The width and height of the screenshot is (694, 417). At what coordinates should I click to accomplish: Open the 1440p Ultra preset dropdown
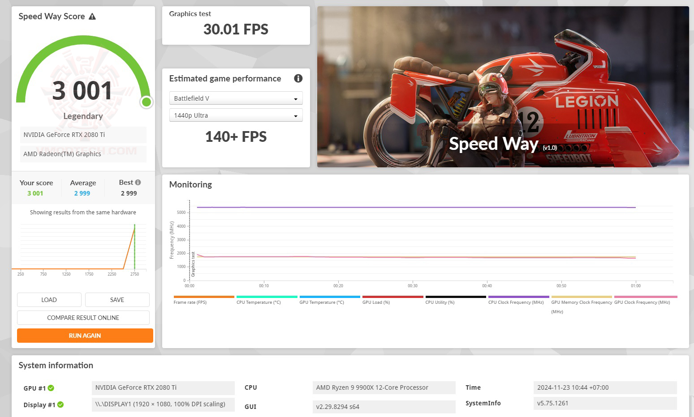point(236,115)
